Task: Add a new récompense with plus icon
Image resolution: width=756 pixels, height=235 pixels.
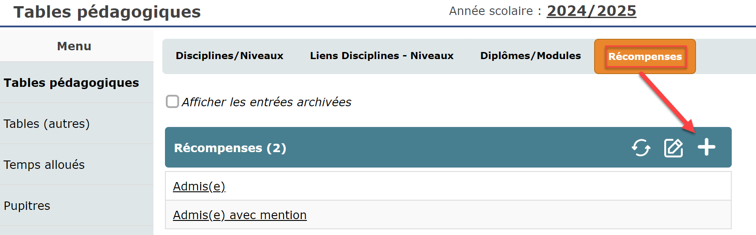Action: click(706, 147)
